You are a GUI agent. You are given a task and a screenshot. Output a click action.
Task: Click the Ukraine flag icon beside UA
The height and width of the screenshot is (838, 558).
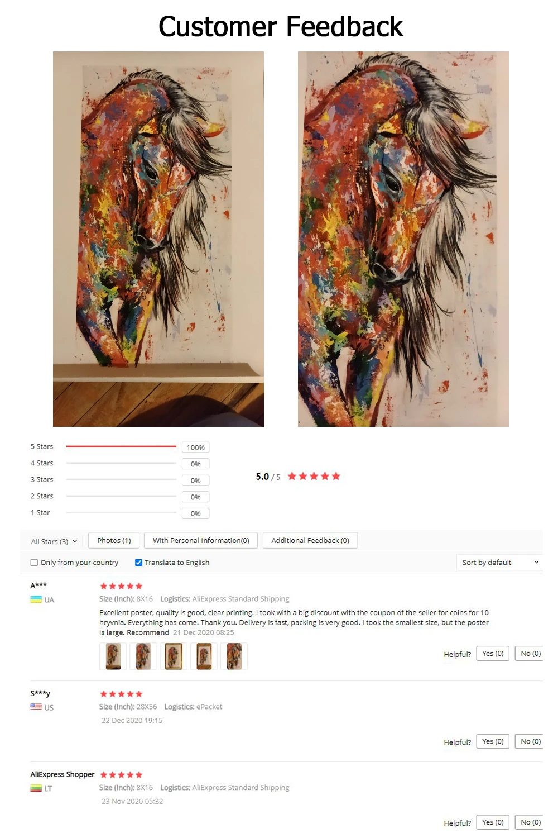click(x=36, y=599)
